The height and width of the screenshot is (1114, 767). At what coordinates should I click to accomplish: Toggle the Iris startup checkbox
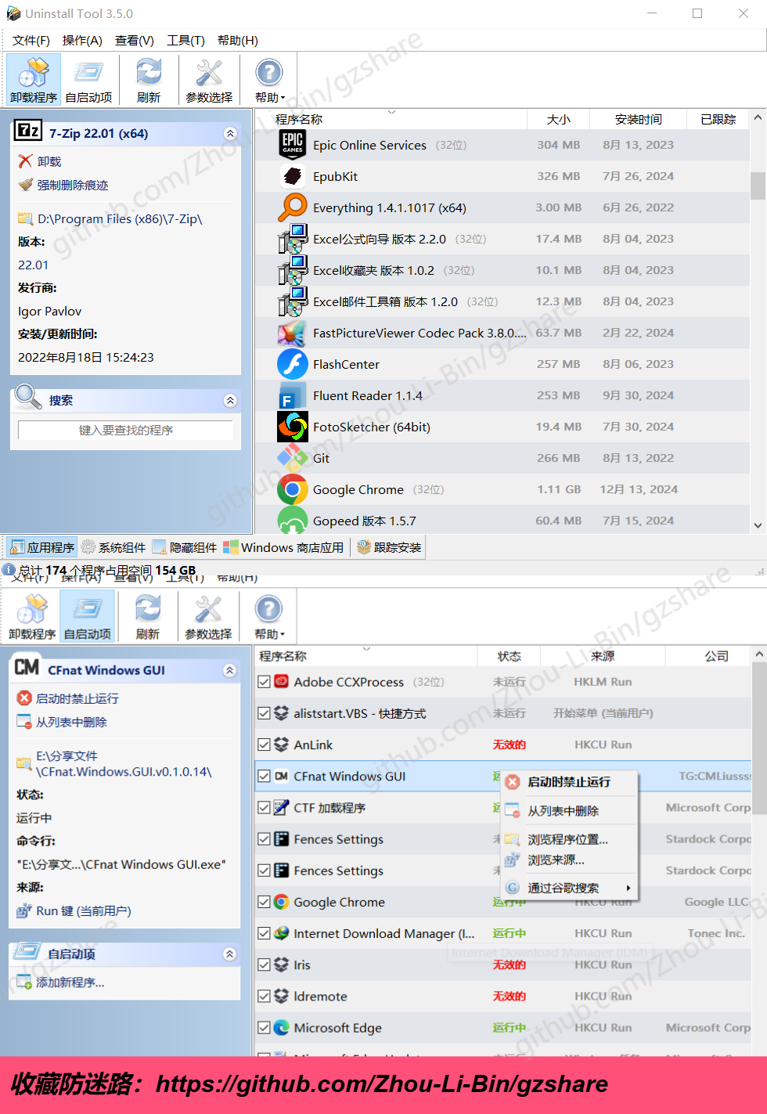click(x=265, y=964)
